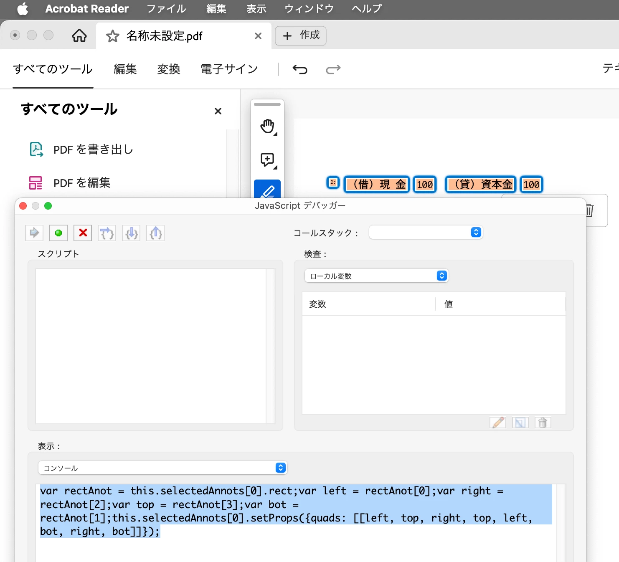619x562 pixels.
Task: Star the 名称未設定.pdf document
Action: pos(112,36)
